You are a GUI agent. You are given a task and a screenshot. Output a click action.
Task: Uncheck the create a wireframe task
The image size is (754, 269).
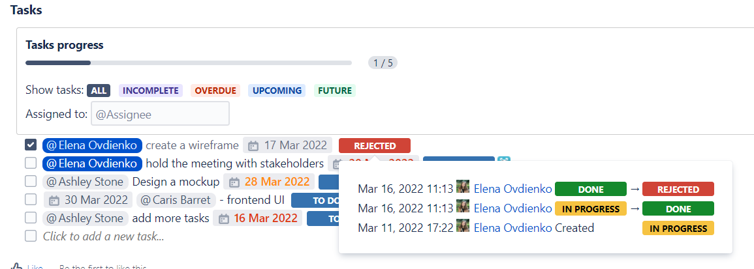coord(31,145)
